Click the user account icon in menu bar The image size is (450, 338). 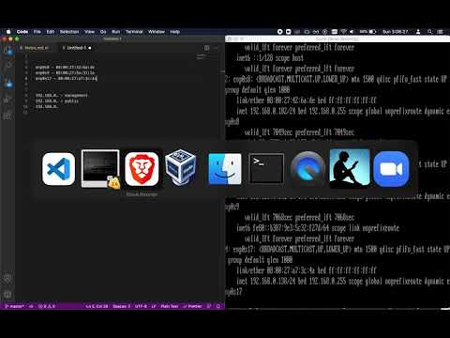pos(418,32)
